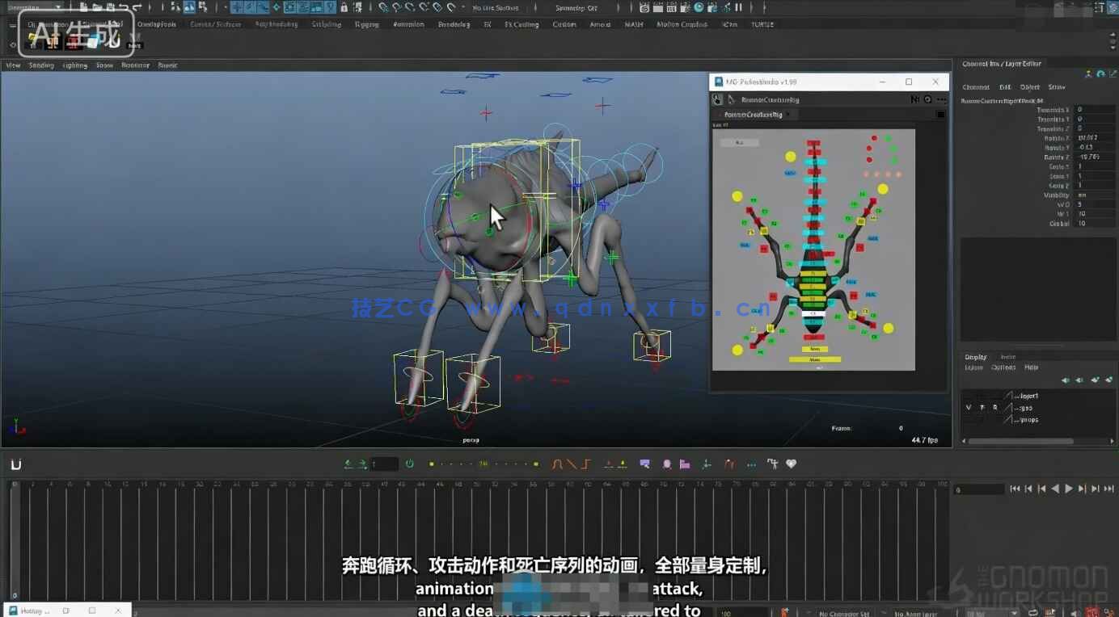
Task: Click the undo arrow icon in the status line
Action: [121, 6]
